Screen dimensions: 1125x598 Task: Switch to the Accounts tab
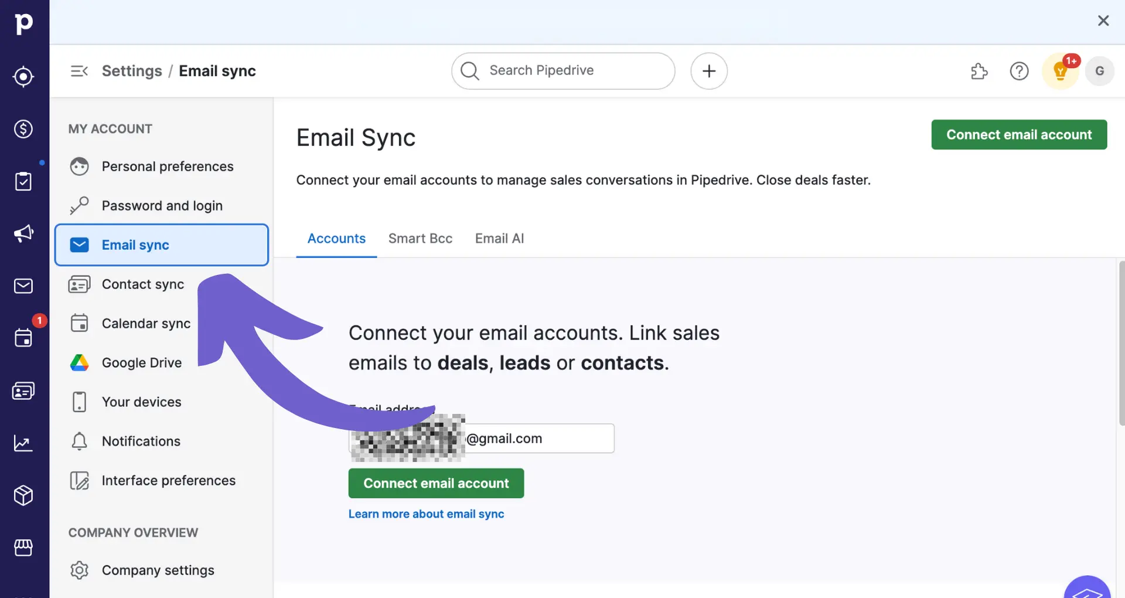[x=336, y=239]
